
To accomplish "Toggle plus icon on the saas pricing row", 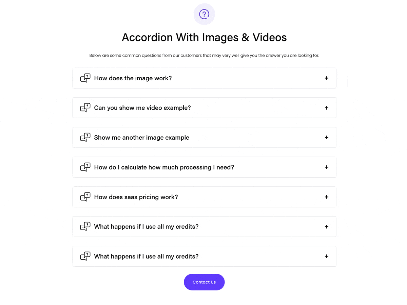I will 326,197.
